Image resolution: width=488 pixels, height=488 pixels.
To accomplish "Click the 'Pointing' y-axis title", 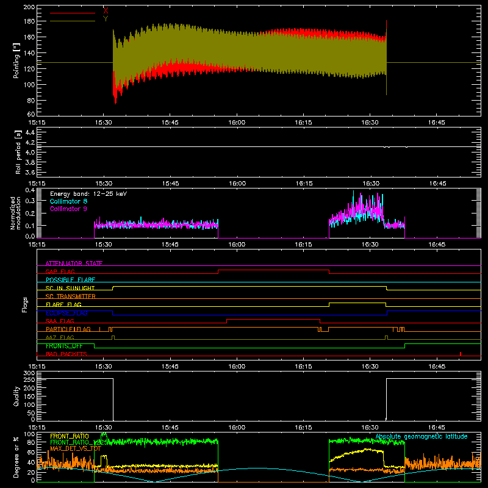I will [x=16, y=60].
